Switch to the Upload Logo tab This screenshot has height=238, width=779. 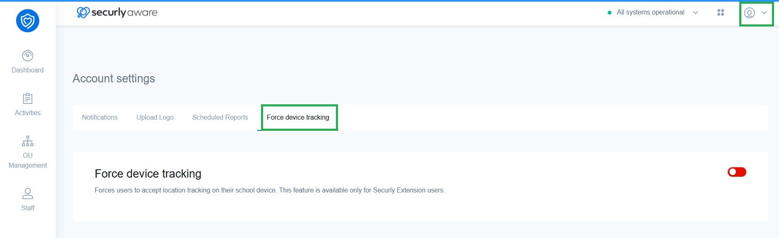(x=155, y=117)
